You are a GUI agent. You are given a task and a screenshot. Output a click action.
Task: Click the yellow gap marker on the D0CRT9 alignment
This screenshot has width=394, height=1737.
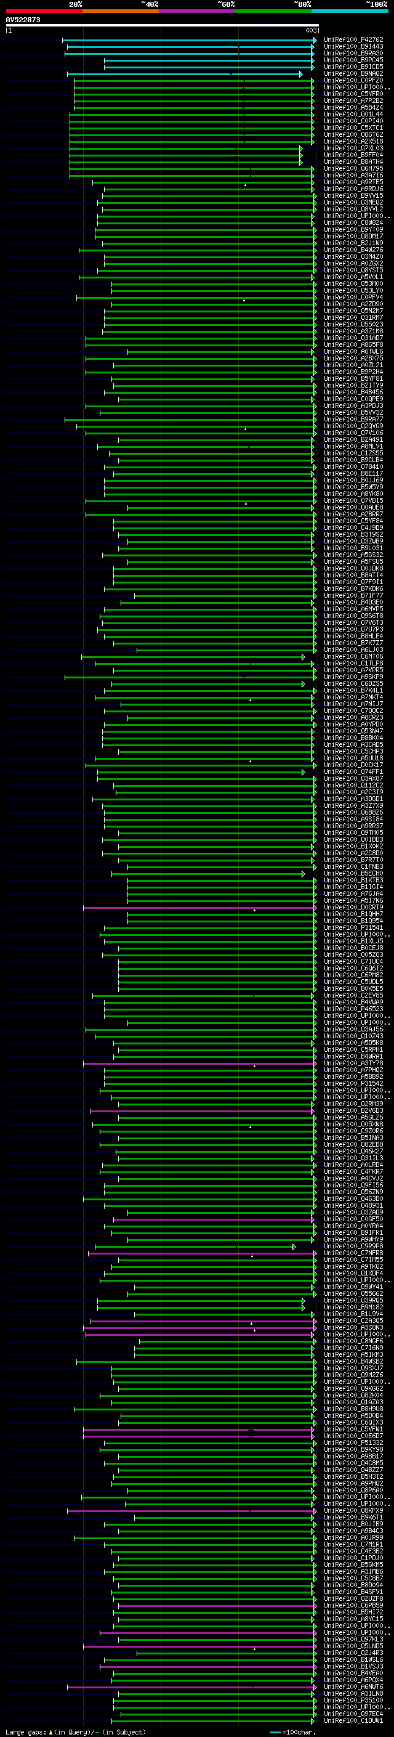(x=255, y=909)
